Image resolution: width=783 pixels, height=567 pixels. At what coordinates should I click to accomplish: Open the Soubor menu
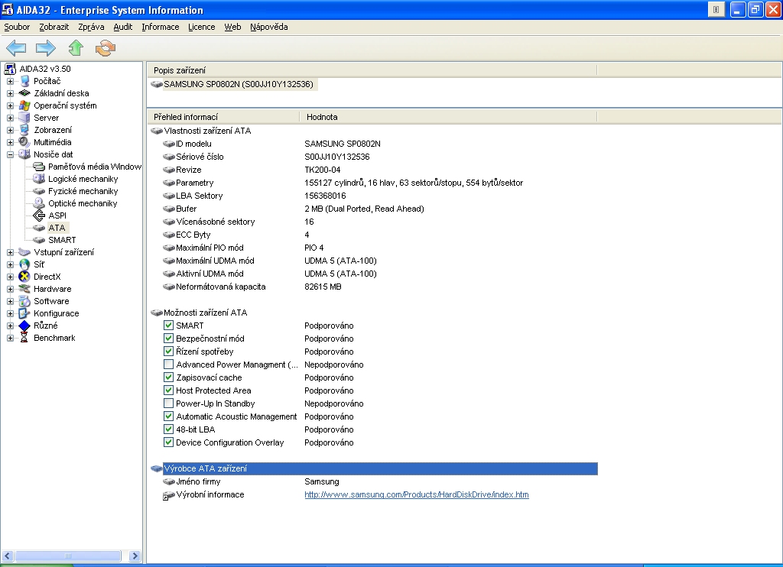pos(17,27)
